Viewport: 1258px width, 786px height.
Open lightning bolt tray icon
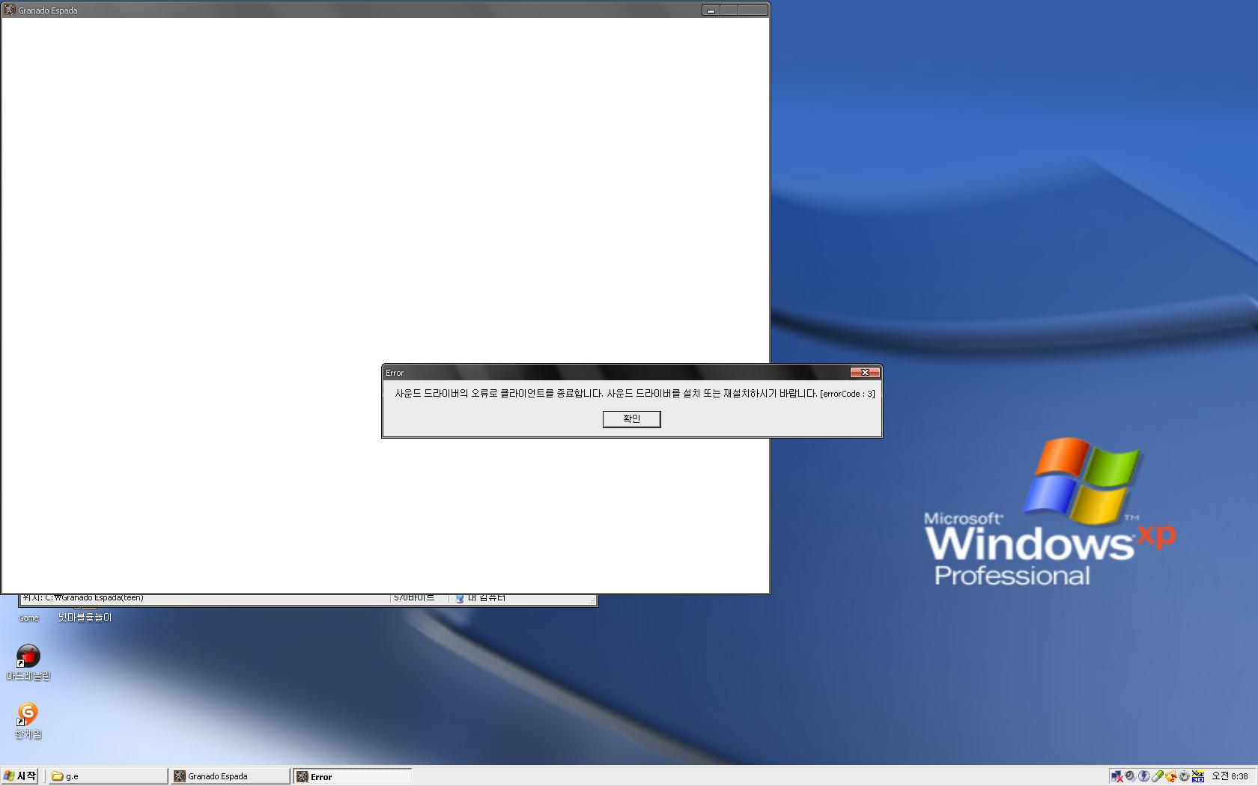pos(1144,776)
